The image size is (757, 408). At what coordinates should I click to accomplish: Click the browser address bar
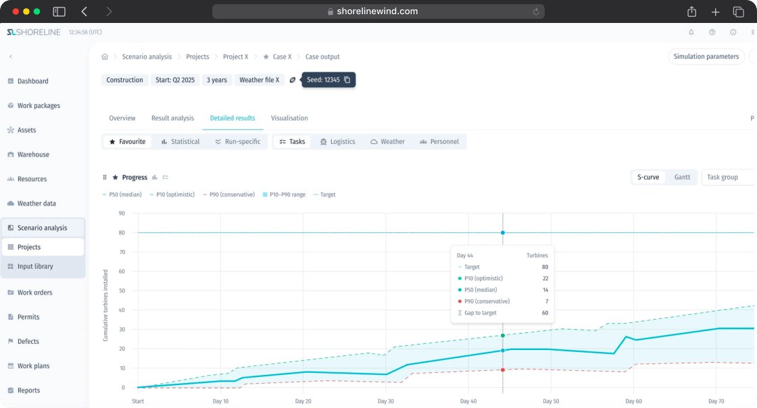click(x=378, y=11)
